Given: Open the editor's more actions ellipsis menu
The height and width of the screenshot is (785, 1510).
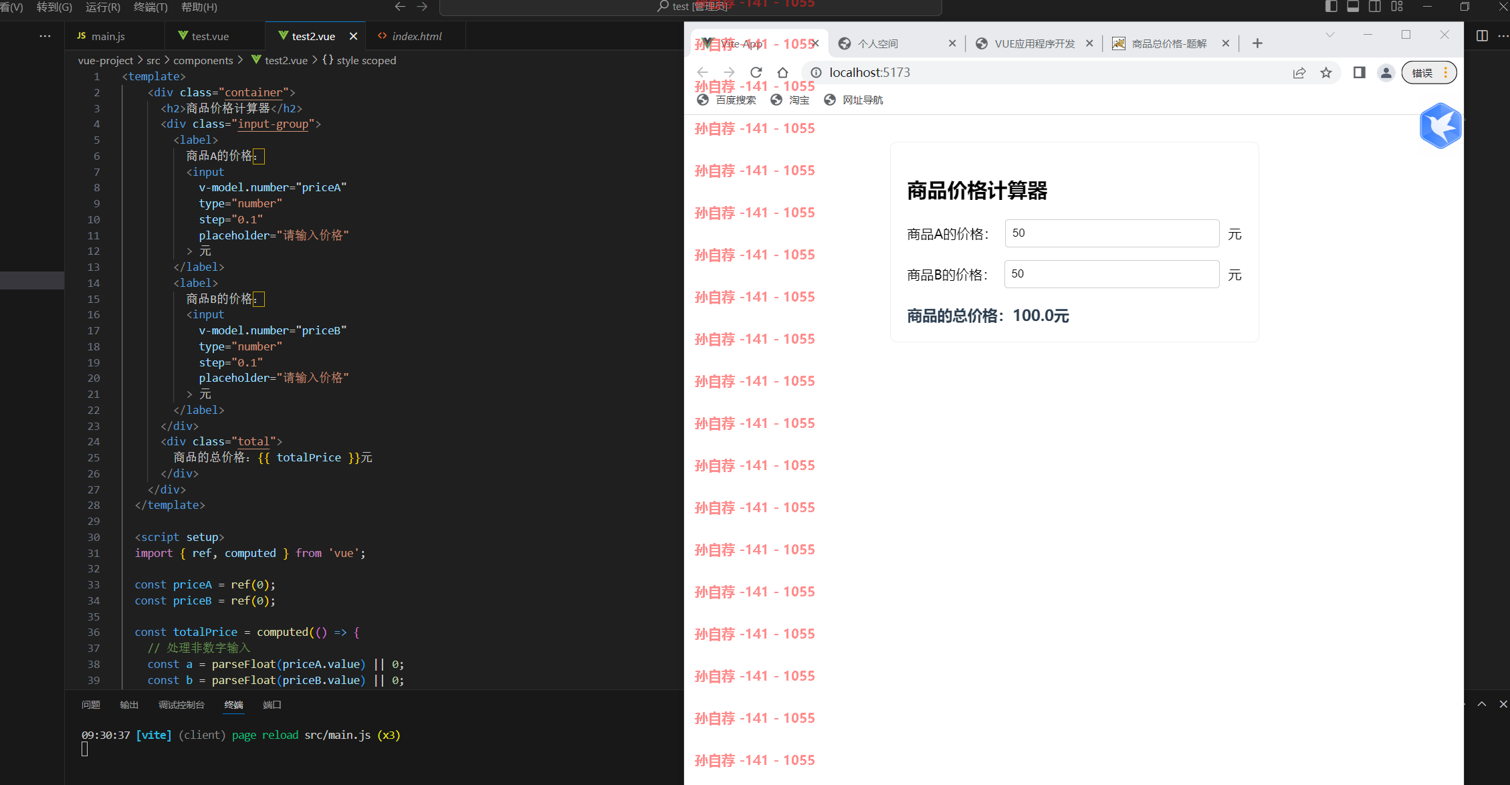Looking at the screenshot, I should tap(1503, 36).
